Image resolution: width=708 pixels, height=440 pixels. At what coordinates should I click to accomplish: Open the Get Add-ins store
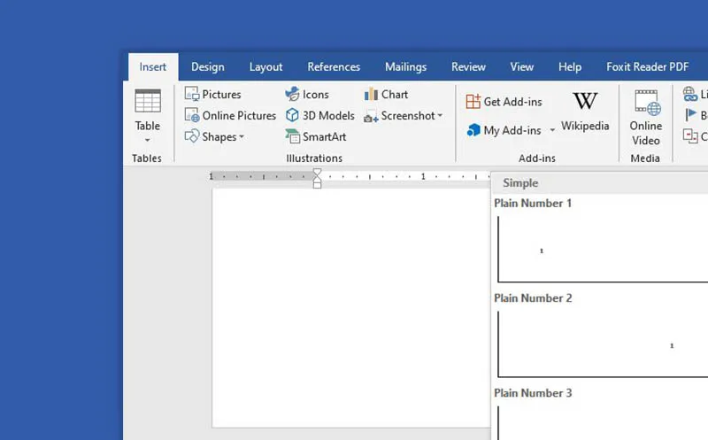(x=504, y=102)
